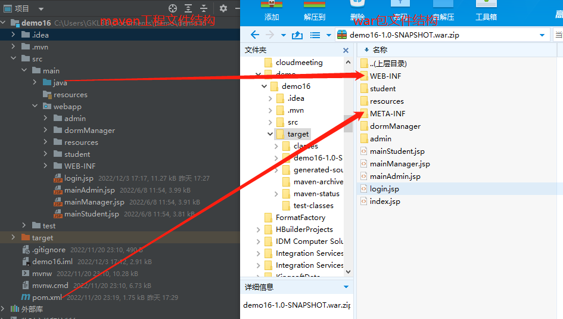The height and width of the screenshot is (319, 563).
Task: Select the demo16.iml file
Action: (x=47, y=262)
